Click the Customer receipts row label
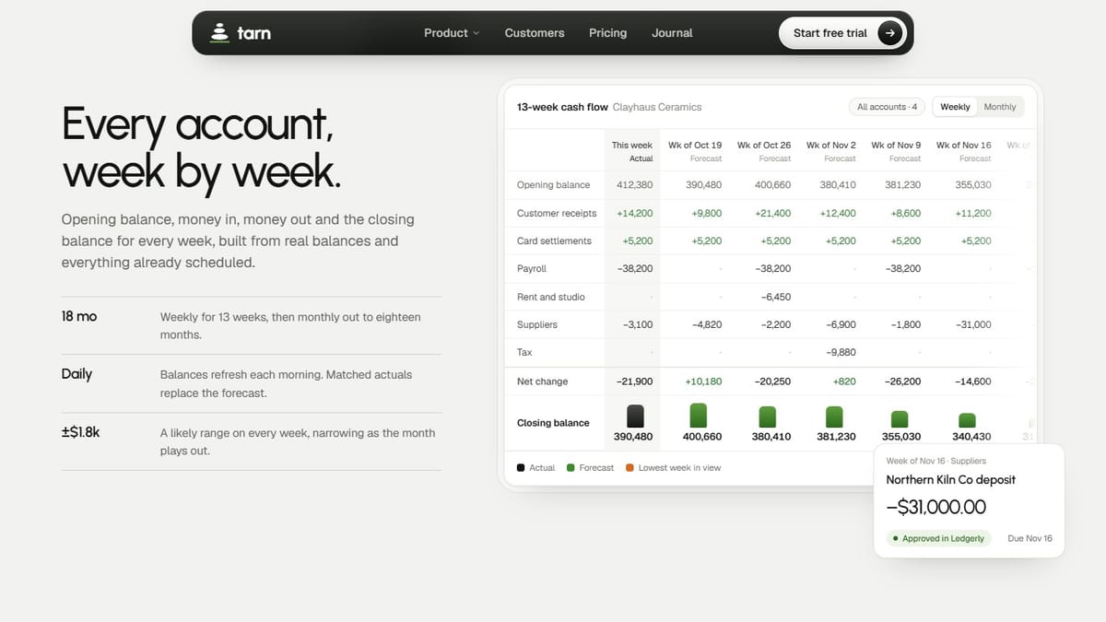The height and width of the screenshot is (622, 1106). tap(557, 213)
